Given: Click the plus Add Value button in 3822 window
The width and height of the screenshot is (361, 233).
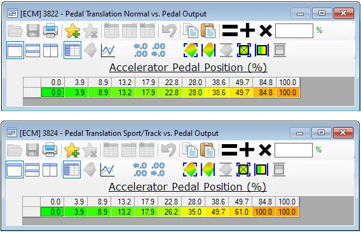Looking at the screenshot, I should tap(247, 30).
